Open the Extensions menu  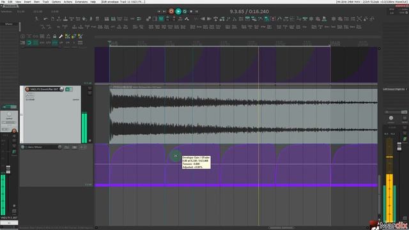point(81,1)
